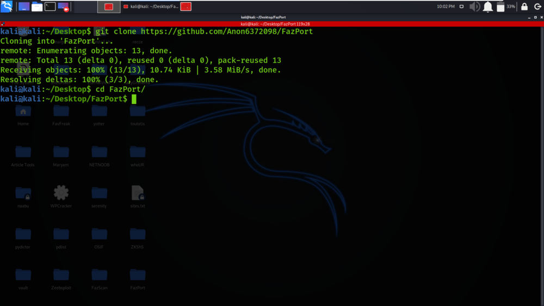The image size is (544, 306).
Task: Click the GitHub URL in the git clone command
Action: 227,32
